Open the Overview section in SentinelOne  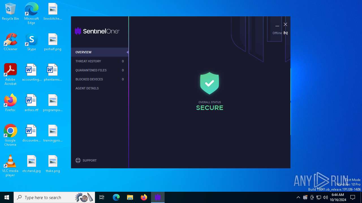point(100,52)
